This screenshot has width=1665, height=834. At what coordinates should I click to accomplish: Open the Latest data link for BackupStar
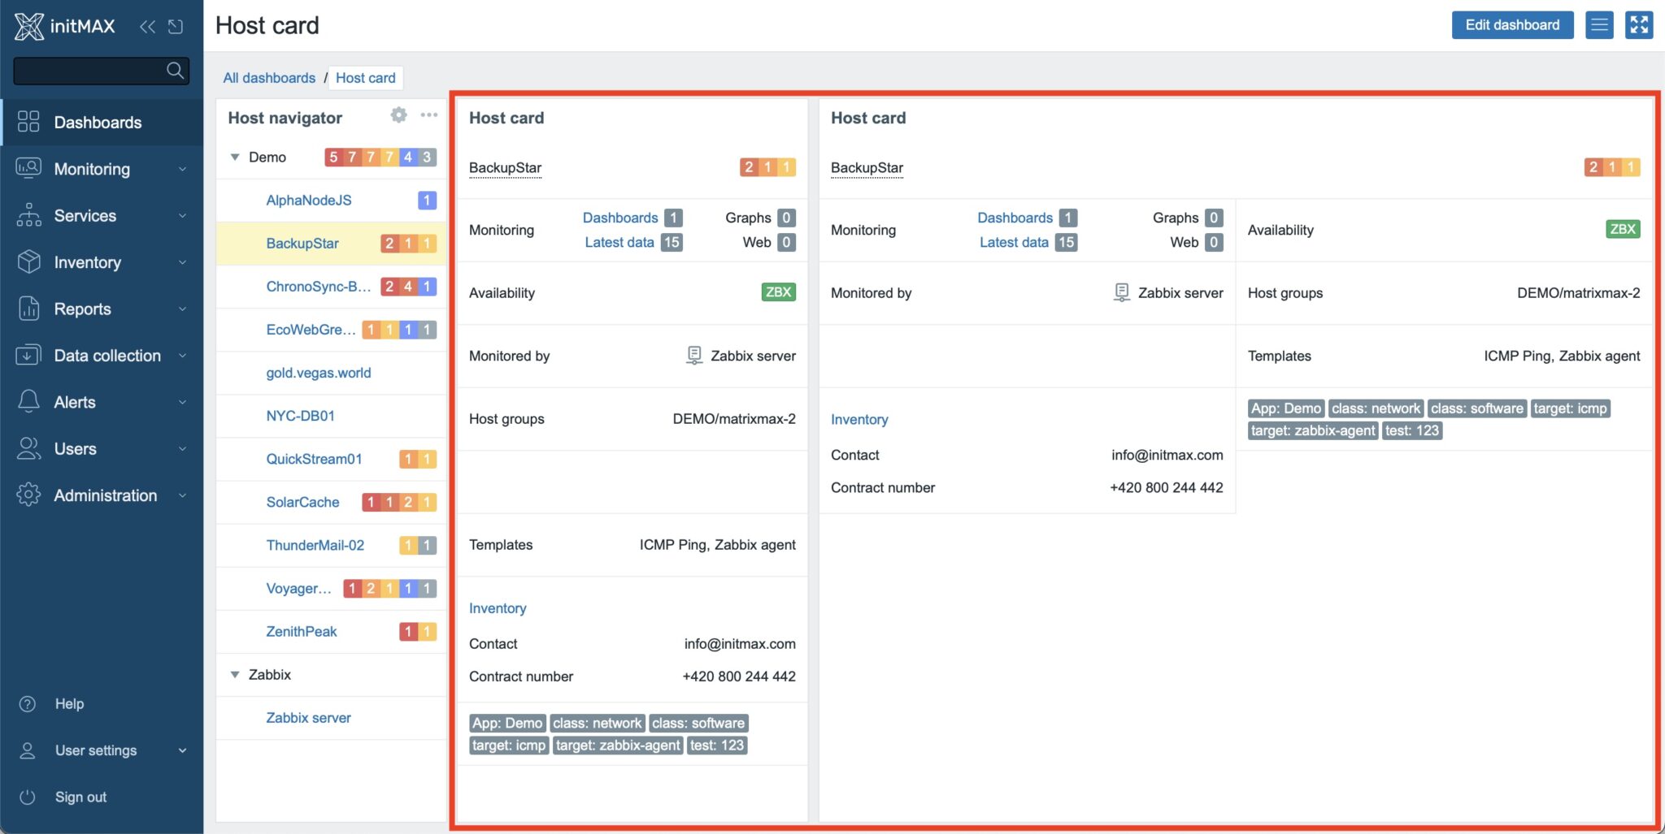pos(619,242)
